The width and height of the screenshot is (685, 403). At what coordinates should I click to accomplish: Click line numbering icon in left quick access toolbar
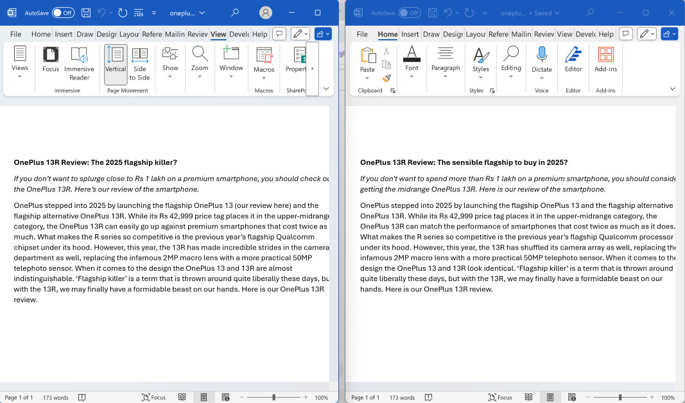[139, 13]
